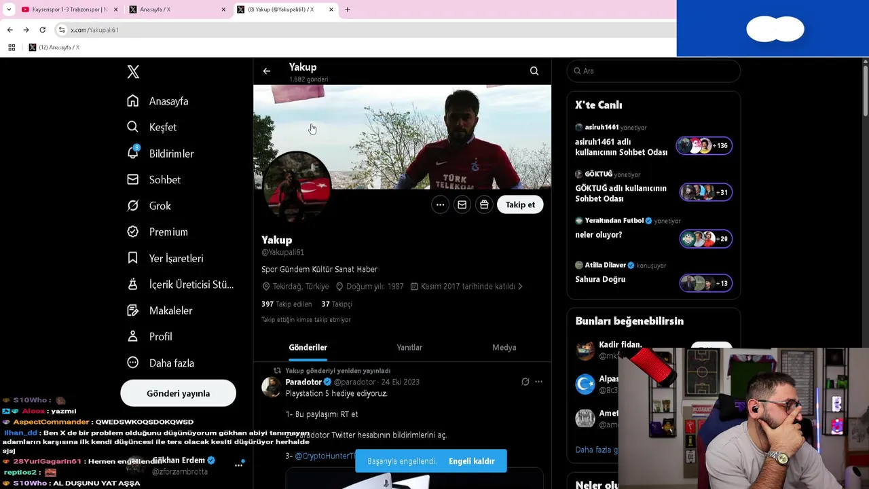Image resolution: width=869 pixels, height=489 pixels.
Task: Open Paradotor post author name
Action: click(303, 382)
